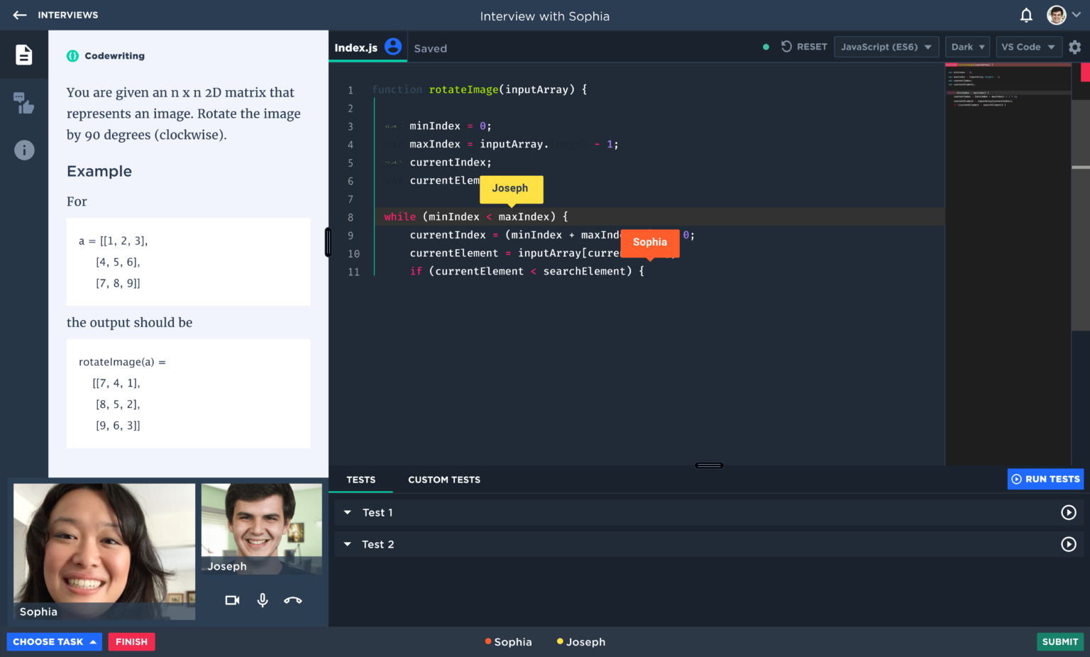
Task: Grab the horizontal divider above the tests panel
Action: click(x=709, y=465)
